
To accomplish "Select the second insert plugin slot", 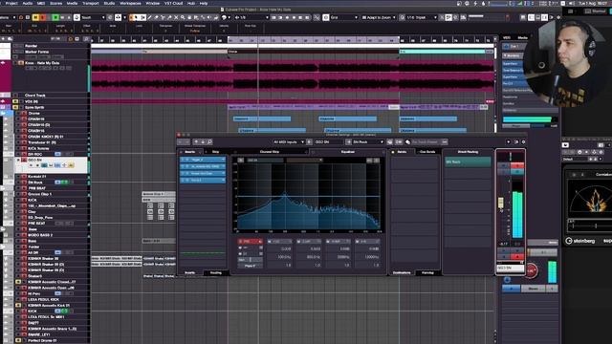I will [x=203, y=166].
